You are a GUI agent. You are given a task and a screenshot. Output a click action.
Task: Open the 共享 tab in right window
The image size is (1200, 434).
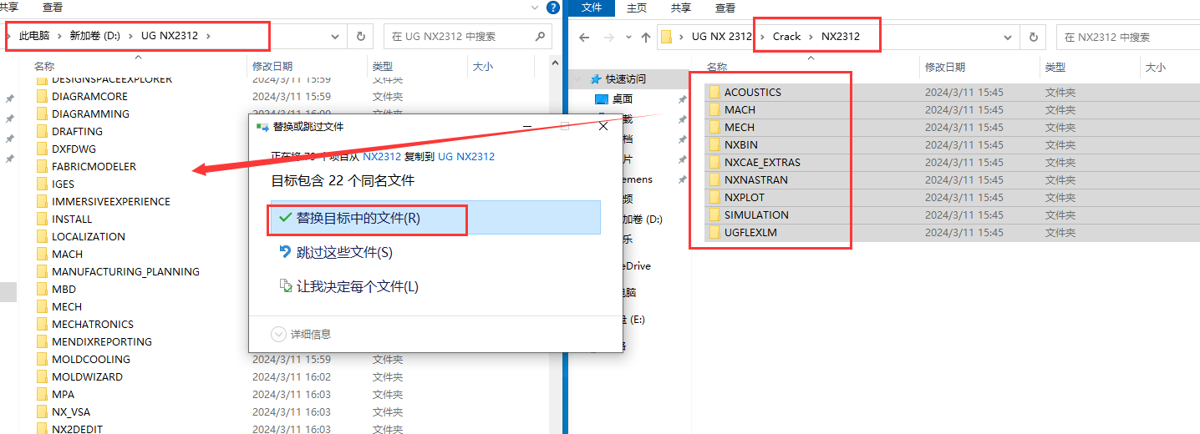[x=681, y=8]
